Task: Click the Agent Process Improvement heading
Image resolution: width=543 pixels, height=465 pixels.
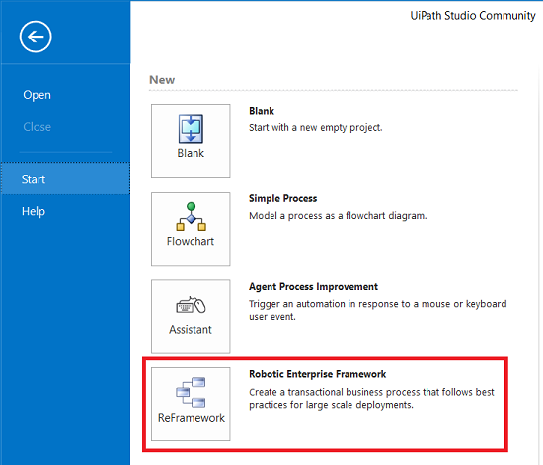Action: (x=313, y=286)
